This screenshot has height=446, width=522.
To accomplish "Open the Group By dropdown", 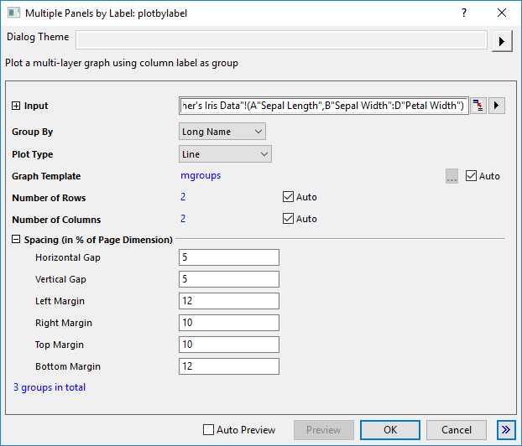I will pos(222,132).
